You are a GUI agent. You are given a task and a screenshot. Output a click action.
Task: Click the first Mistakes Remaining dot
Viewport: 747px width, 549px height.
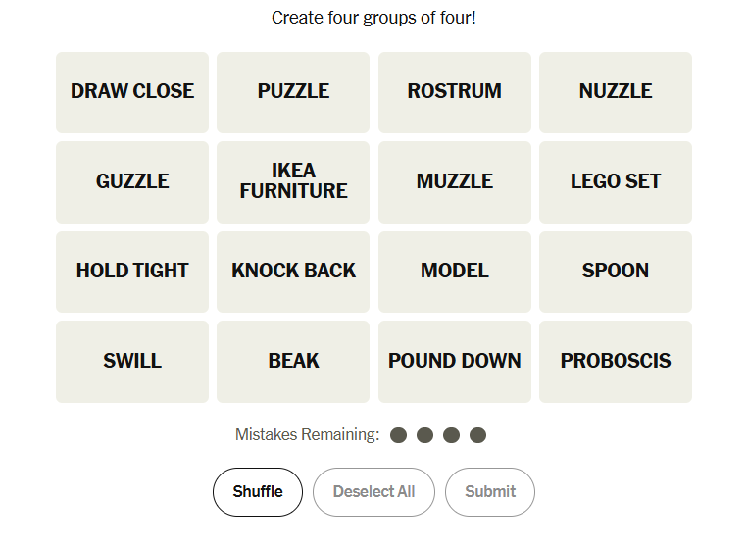click(x=398, y=435)
